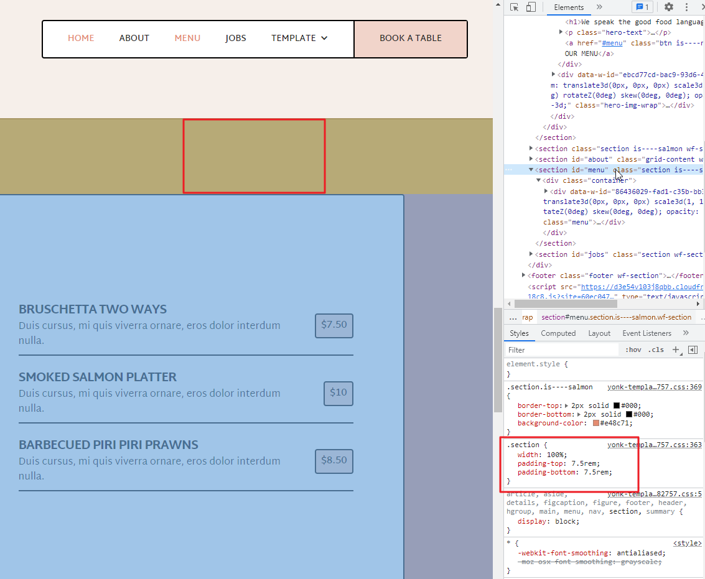705x579 pixels.
Task: Expand the border-bottom shorthand triangle
Action: (579, 414)
